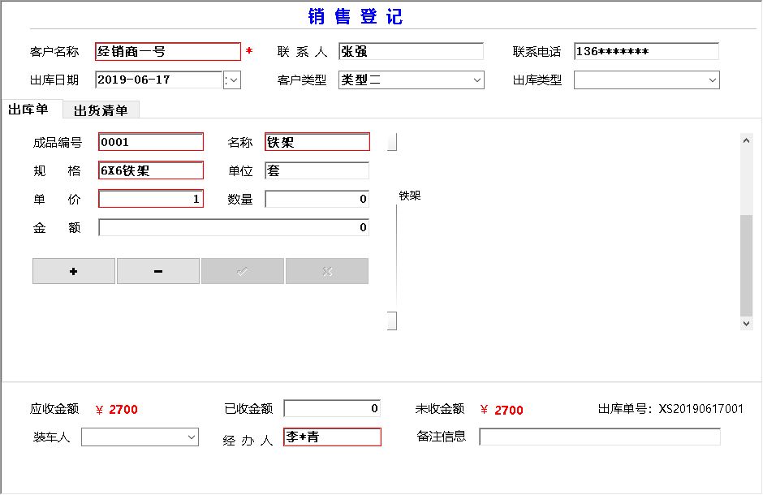Switch to the 出货清单 tab

(x=101, y=110)
